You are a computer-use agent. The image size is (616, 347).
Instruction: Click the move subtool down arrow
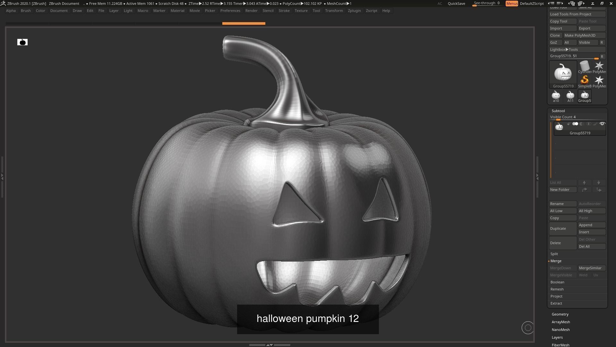pos(599,182)
